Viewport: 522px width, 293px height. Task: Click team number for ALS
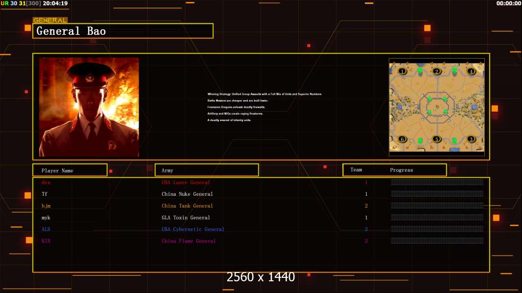(366, 229)
